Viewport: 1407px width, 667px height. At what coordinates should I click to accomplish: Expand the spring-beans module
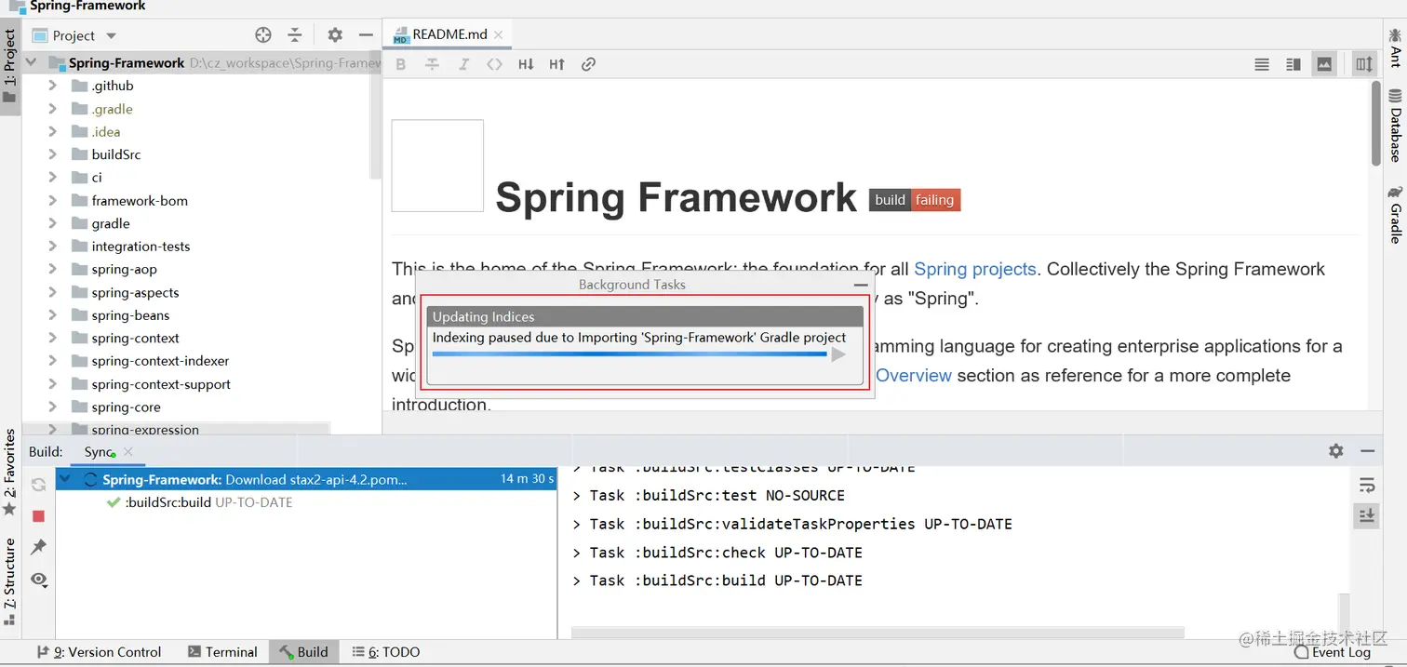[53, 315]
